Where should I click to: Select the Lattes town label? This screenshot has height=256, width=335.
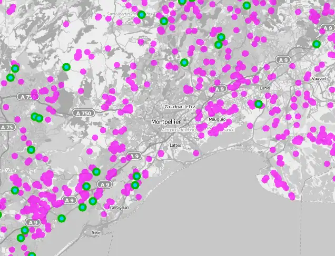175,145
